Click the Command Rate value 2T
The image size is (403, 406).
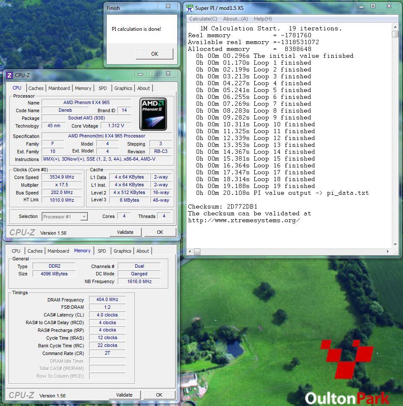click(x=107, y=353)
